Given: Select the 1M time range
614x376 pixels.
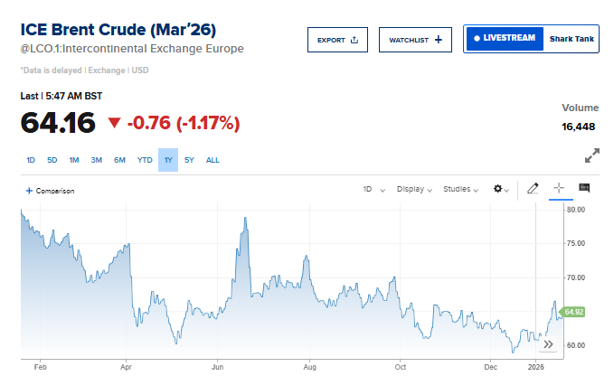Looking at the screenshot, I should 74,161.
